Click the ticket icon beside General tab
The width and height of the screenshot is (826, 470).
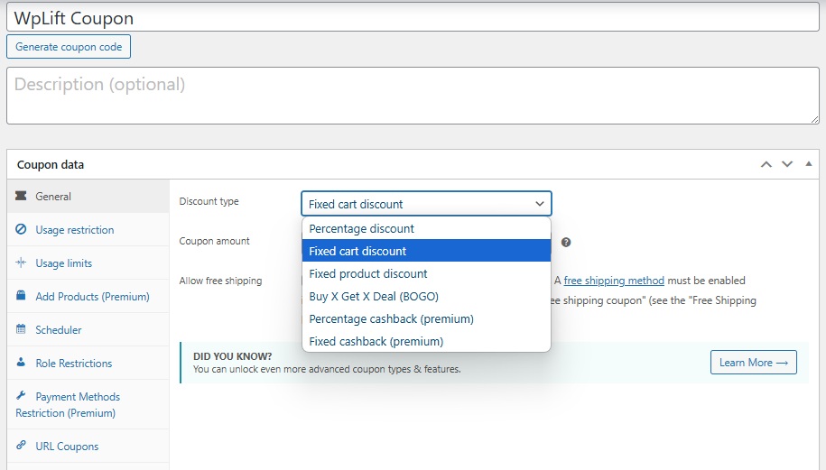click(x=21, y=196)
